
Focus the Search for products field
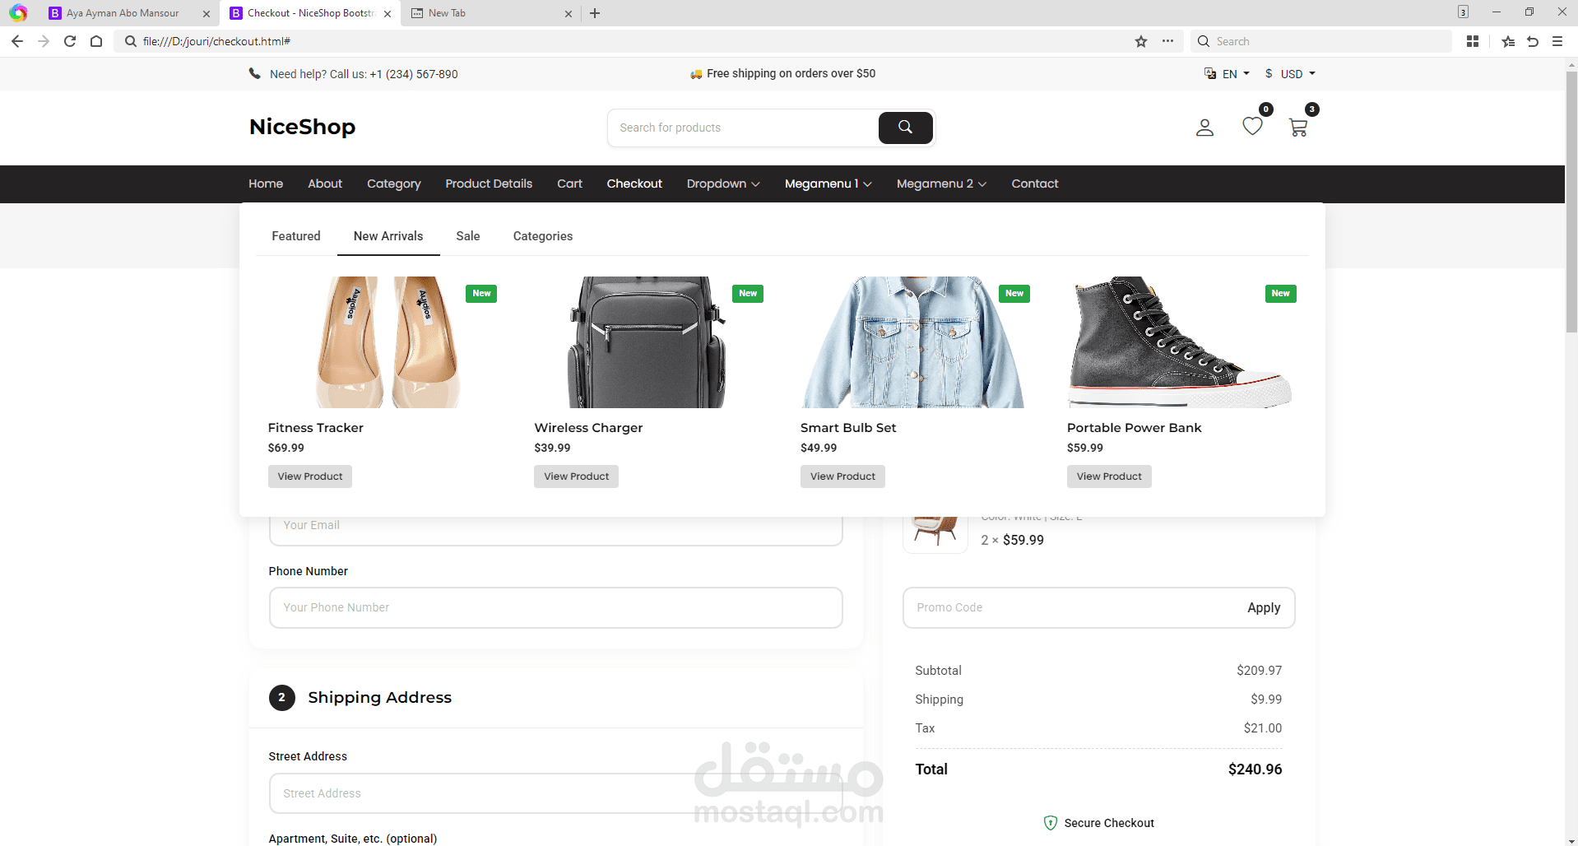coord(745,128)
